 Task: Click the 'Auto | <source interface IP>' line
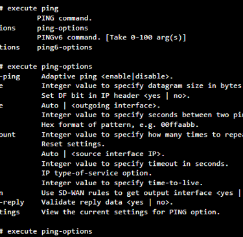[x=103, y=154]
